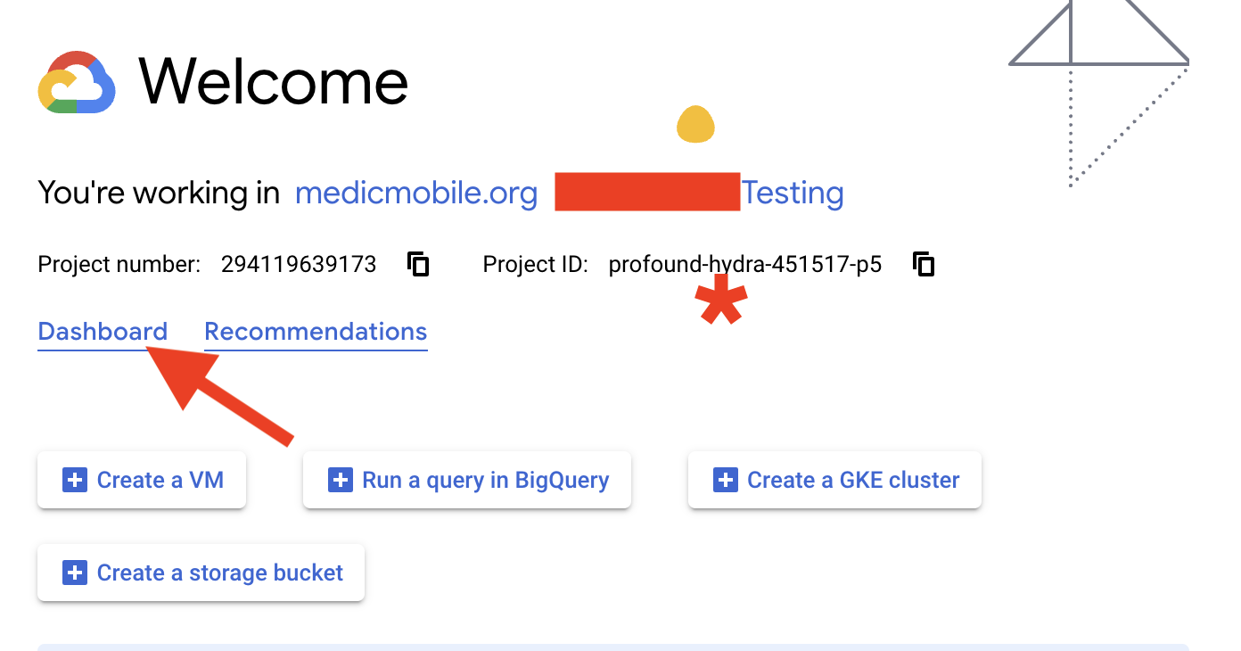The width and height of the screenshot is (1241, 651).
Task: Click the kite illustration in the corner
Action: 1100,91
